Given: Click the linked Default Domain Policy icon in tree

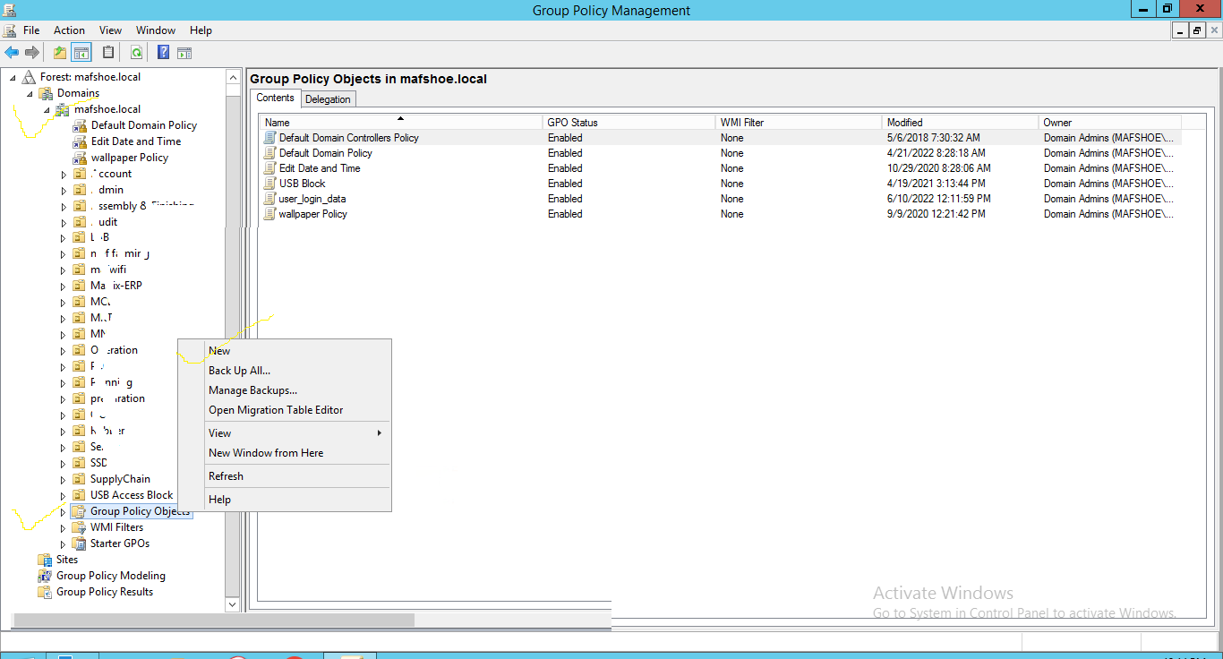Looking at the screenshot, I should (81, 125).
